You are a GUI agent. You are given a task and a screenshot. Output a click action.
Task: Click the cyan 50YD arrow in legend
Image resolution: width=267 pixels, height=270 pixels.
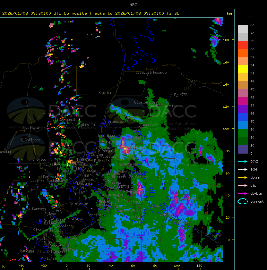pos(243,161)
